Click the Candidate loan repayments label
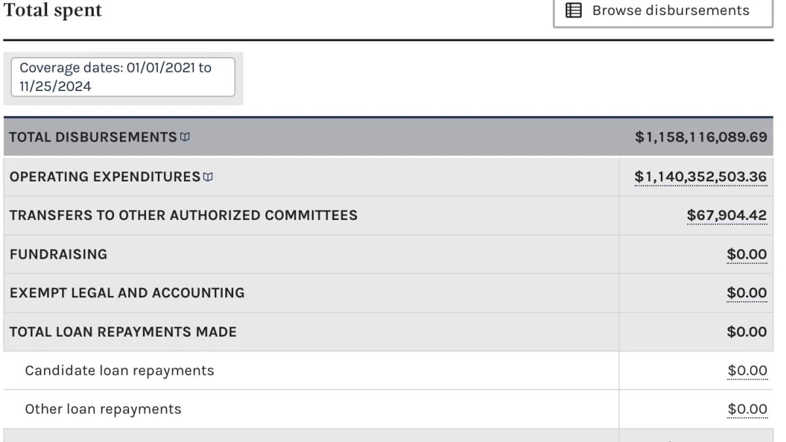Screen dimensions: 786x442 tap(119, 371)
